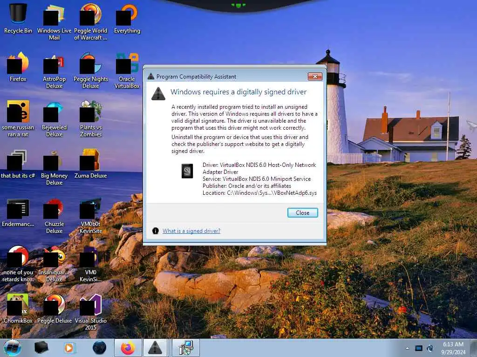Dismiss dialog with red X title button
477x357 pixels.
click(x=315, y=77)
